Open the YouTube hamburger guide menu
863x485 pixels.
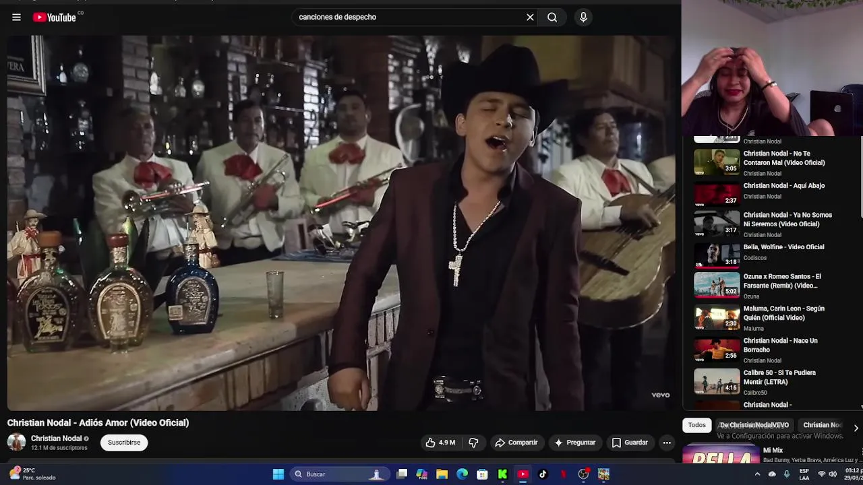click(16, 18)
